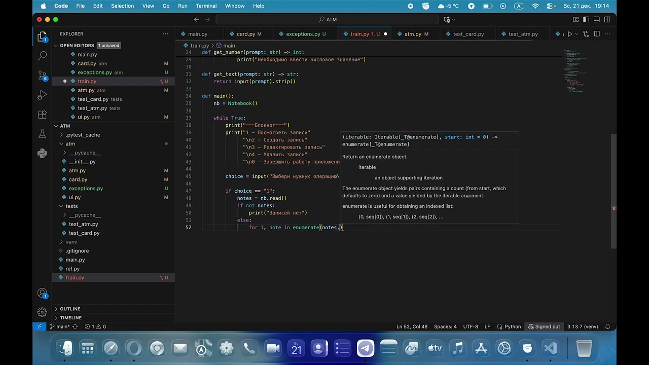Go back with the left arrow

click(197, 20)
